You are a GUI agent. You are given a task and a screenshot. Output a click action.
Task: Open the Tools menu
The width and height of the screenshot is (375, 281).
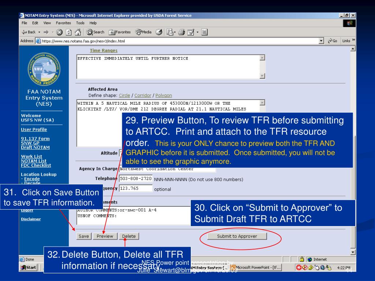80,23
